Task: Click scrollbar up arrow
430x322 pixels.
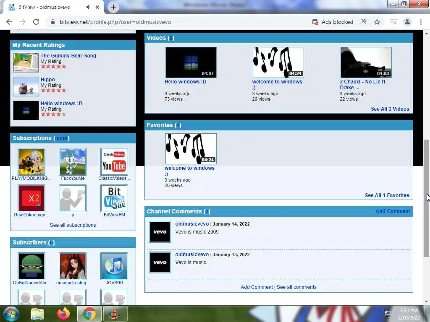Action: point(427,34)
